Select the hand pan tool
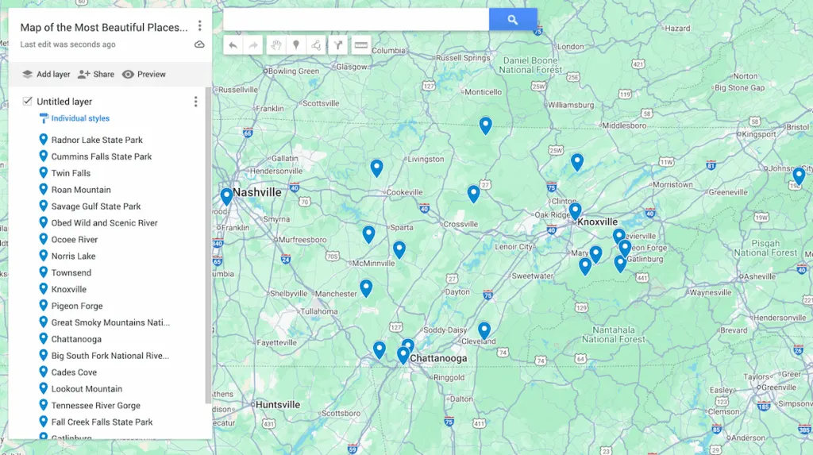Viewport: 813px width, 455px height. (275, 45)
